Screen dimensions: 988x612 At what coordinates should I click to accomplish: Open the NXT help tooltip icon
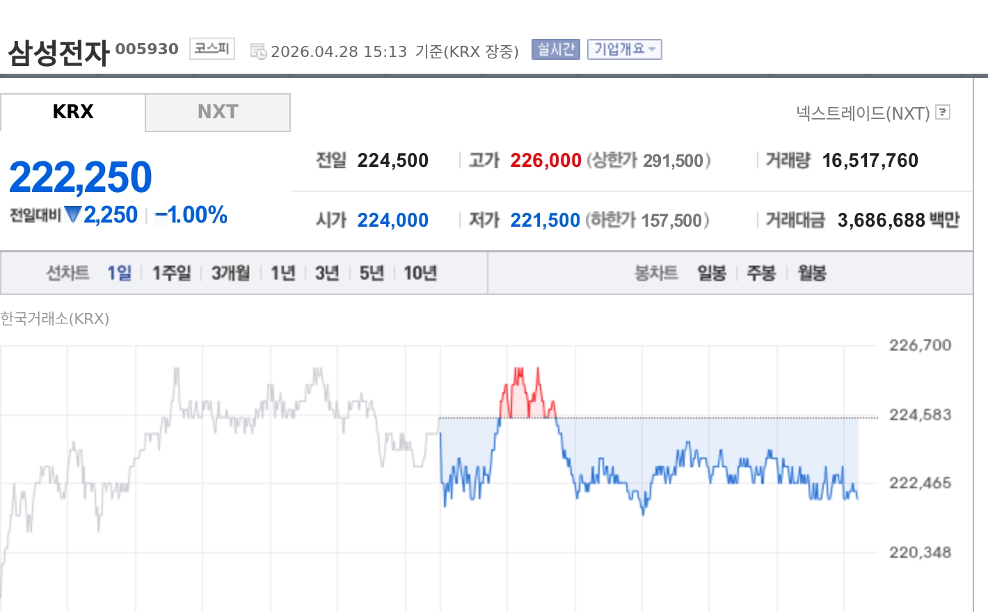tap(943, 112)
